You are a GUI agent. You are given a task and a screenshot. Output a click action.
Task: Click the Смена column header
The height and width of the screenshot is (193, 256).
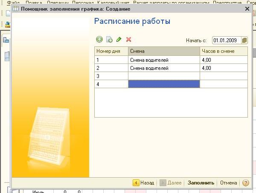164,51
